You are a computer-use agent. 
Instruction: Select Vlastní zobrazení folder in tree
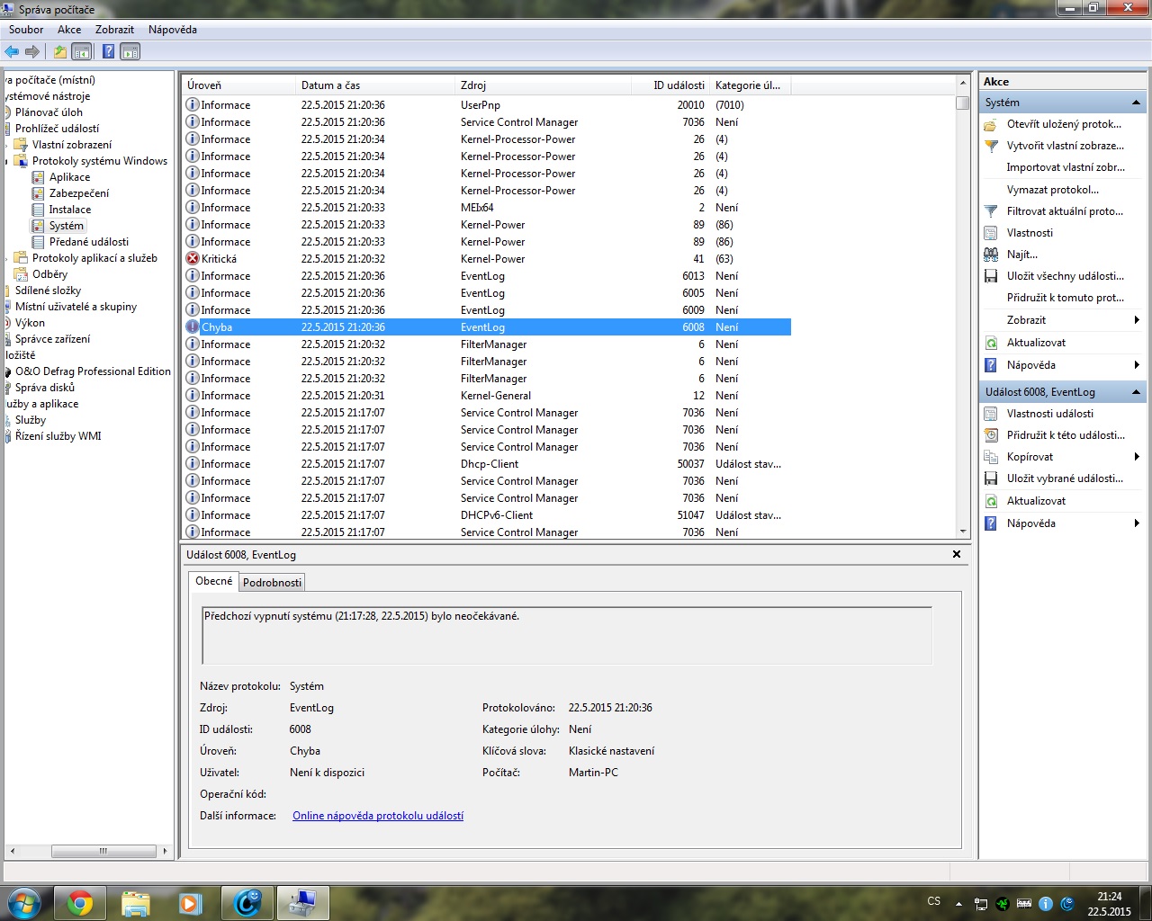72,145
